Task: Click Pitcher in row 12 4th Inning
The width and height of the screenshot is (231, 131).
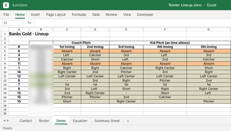Action: [x=165, y=80]
